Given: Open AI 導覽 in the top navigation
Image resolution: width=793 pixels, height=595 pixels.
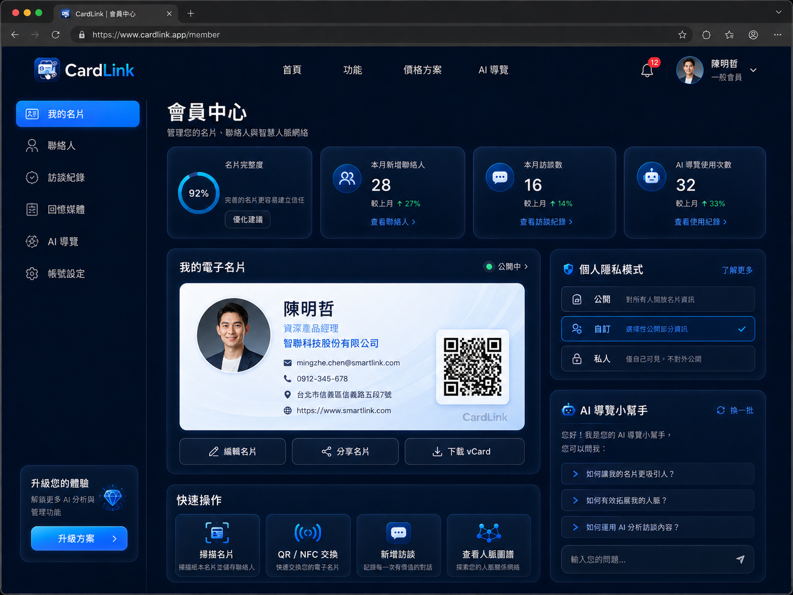Looking at the screenshot, I should click(x=493, y=70).
